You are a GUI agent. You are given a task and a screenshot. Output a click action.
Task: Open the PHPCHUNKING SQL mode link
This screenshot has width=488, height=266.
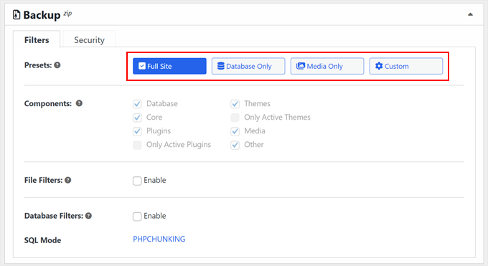[159, 239]
